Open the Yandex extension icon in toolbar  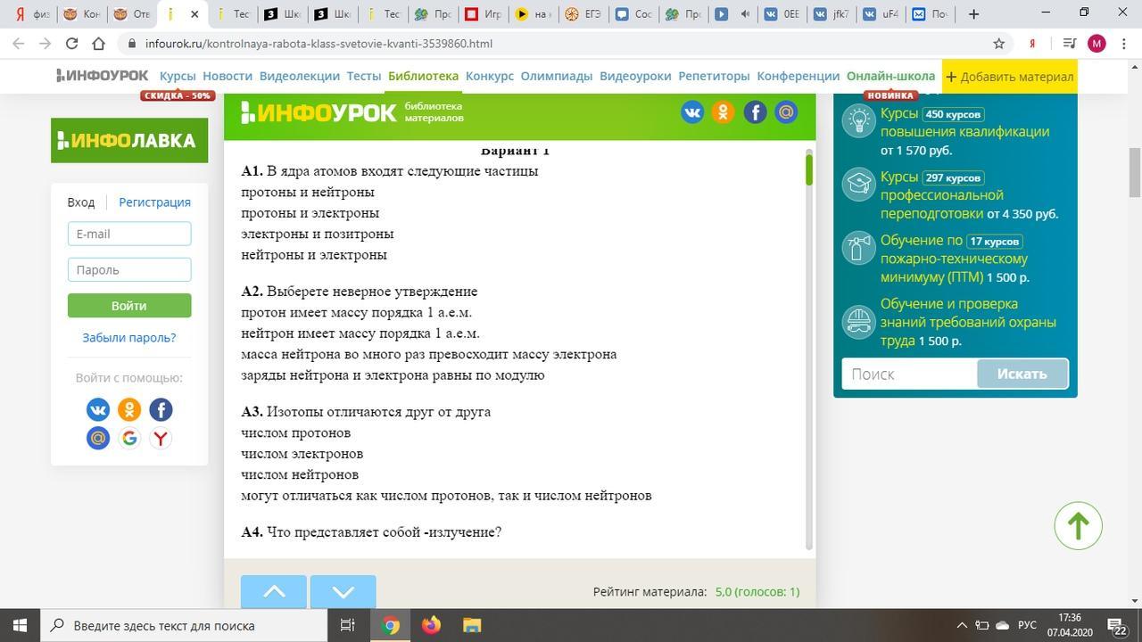point(1032,44)
